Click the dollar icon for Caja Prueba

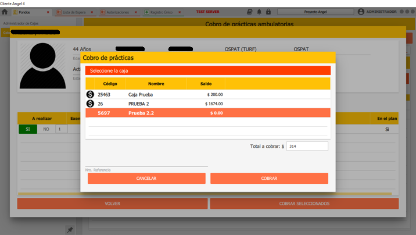pyautogui.click(x=90, y=94)
